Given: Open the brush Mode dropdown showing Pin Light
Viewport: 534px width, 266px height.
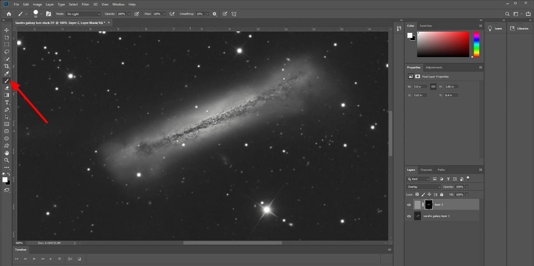Looking at the screenshot, I should [x=83, y=14].
